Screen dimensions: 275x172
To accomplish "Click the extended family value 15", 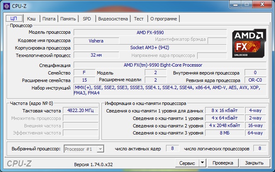I will [x=84, y=80].
